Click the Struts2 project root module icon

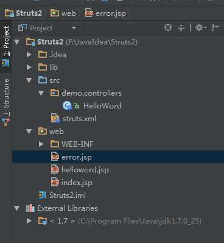point(30,42)
